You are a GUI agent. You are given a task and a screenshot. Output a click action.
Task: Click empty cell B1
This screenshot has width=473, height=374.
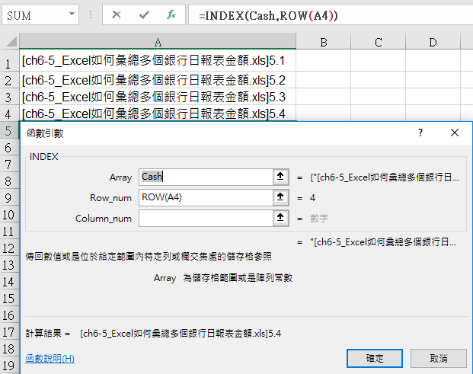[324, 61]
